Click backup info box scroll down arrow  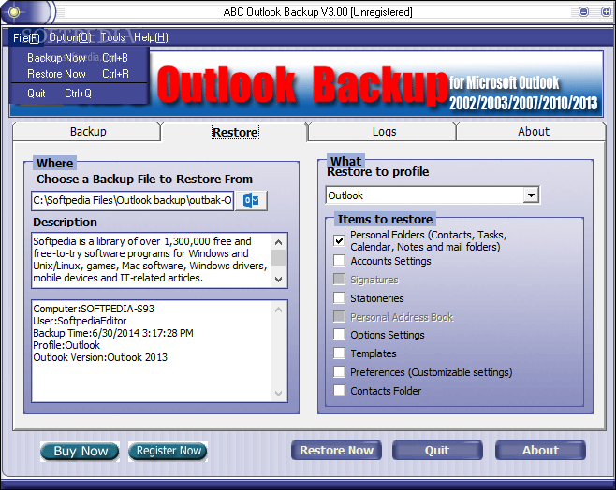pyautogui.click(x=279, y=393)
